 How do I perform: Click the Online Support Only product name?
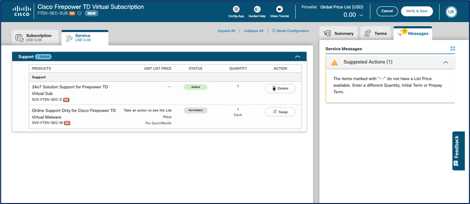coord(73,114)
